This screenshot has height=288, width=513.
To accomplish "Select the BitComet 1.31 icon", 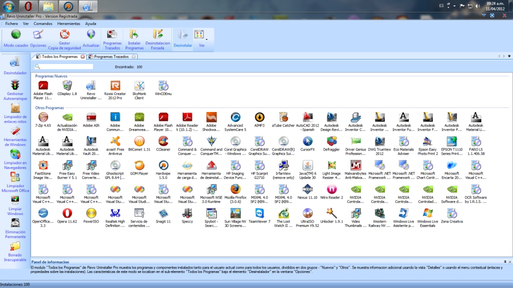I will (x=139, y=143).
